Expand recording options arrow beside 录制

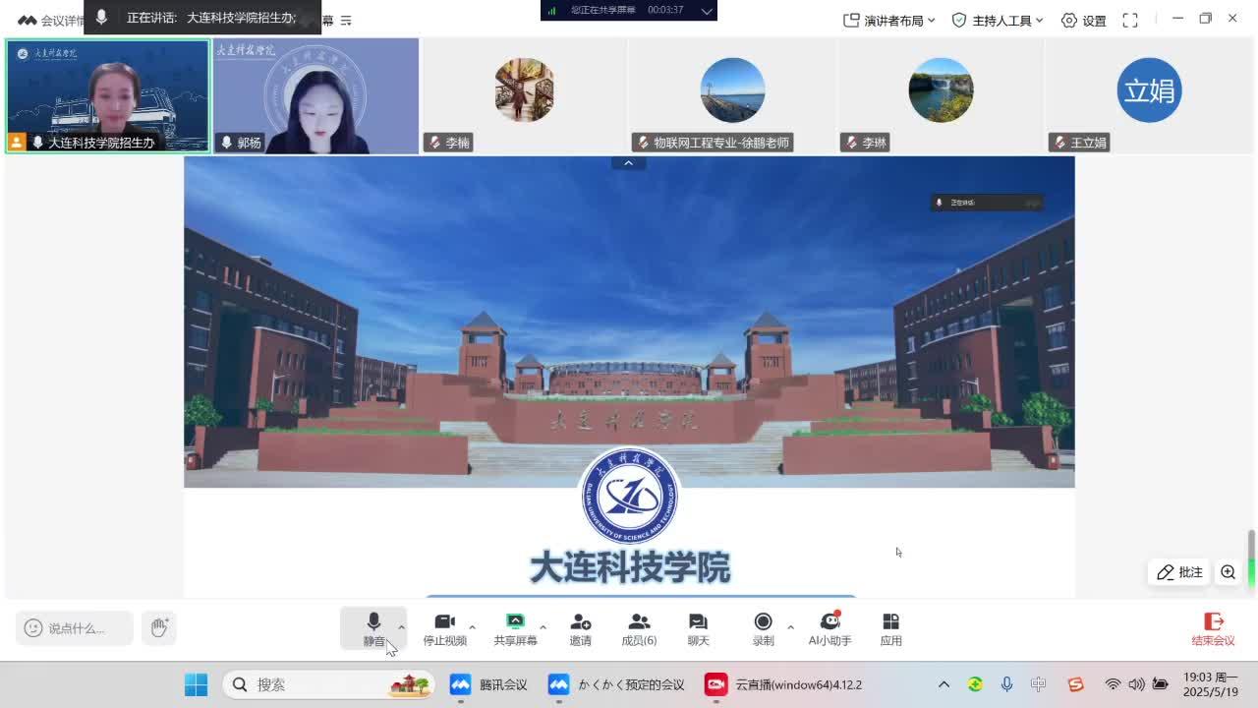pos(790,627)
